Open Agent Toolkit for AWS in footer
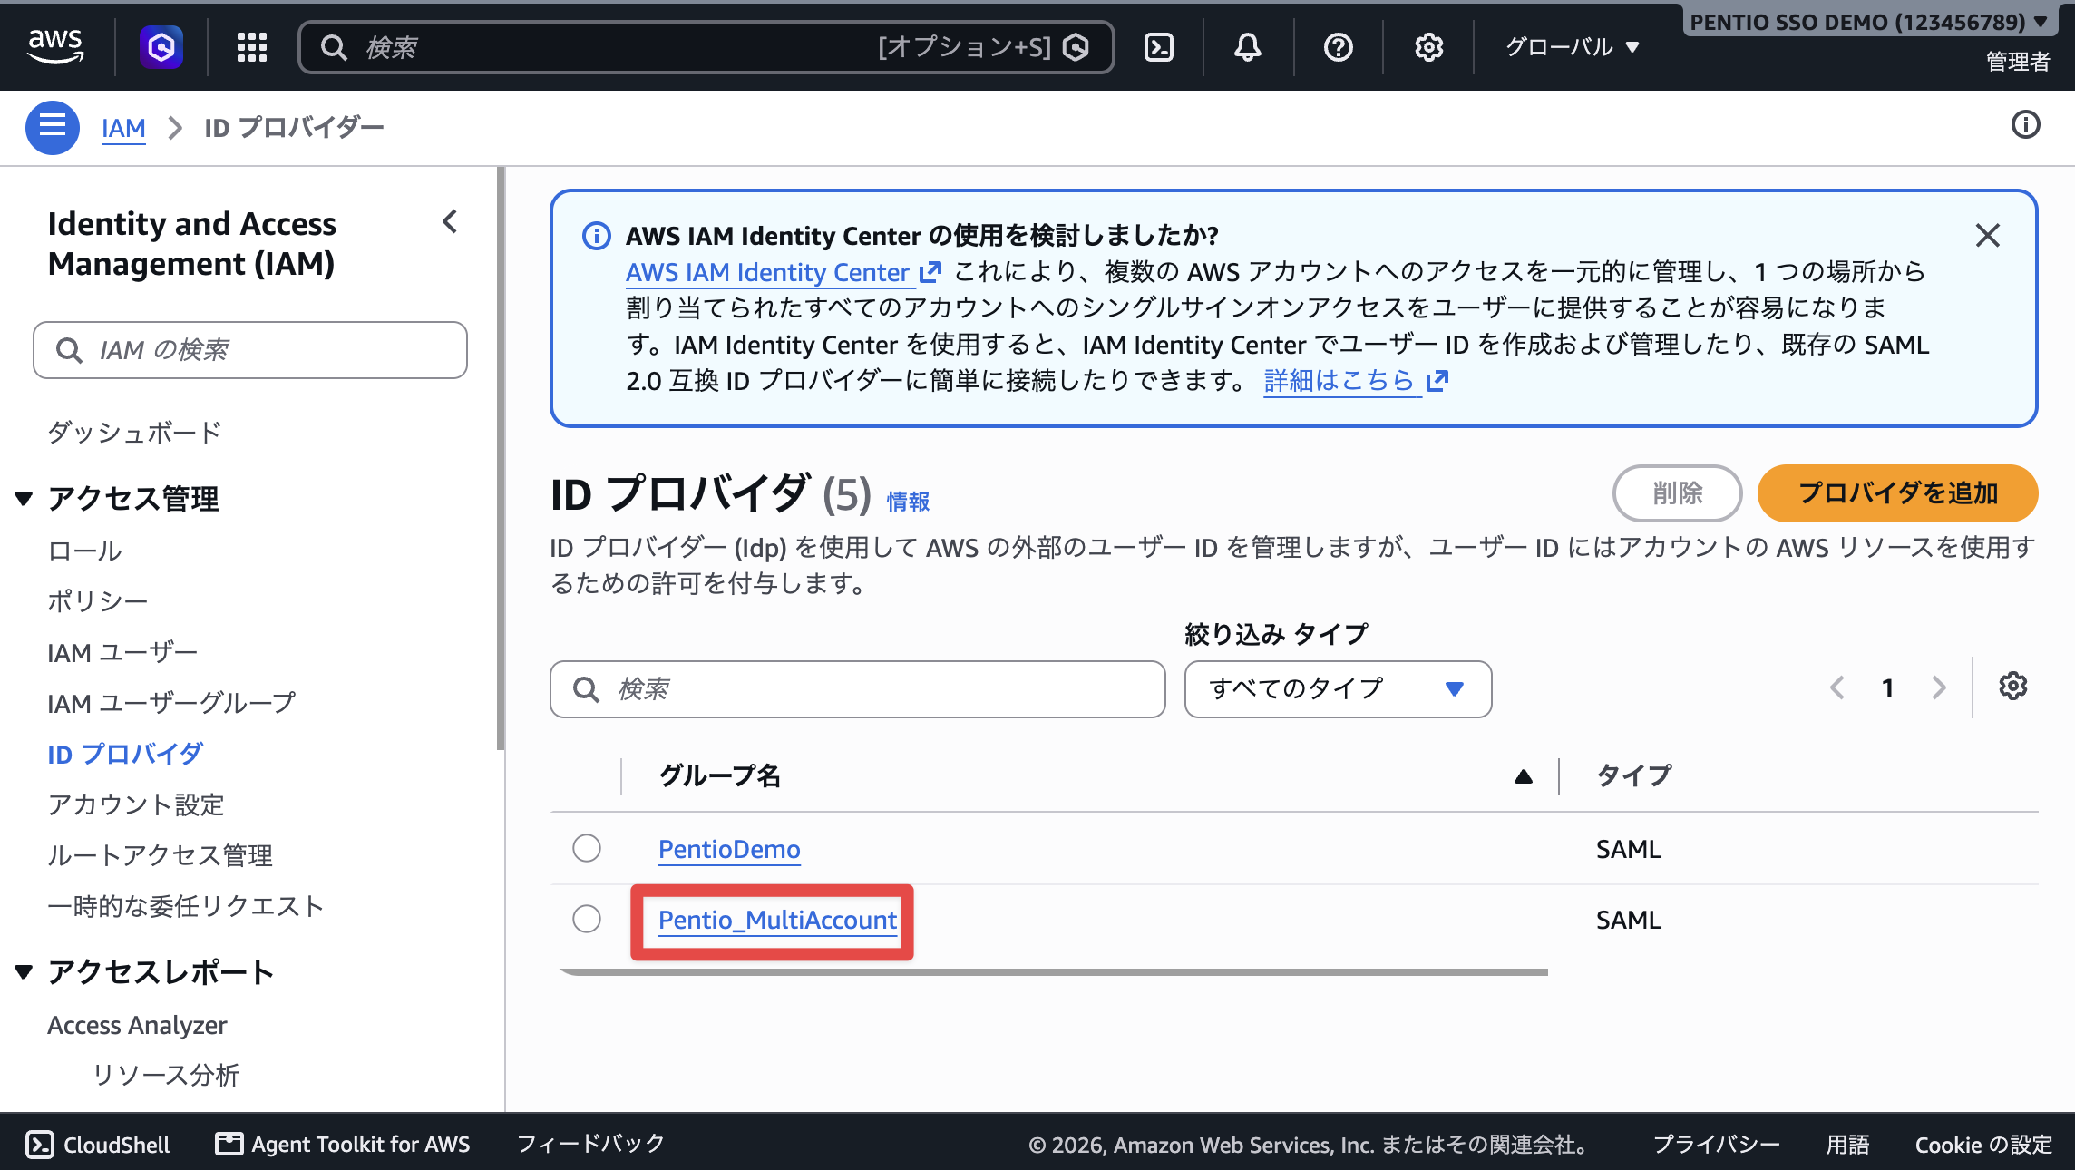 tap(343, 1145)
